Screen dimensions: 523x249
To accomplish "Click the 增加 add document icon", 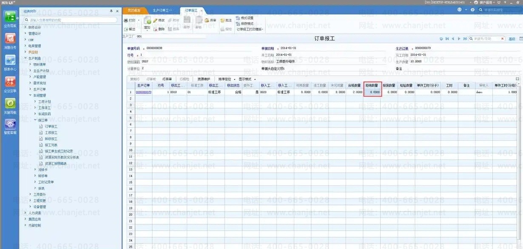I will (x=147, y=21).
